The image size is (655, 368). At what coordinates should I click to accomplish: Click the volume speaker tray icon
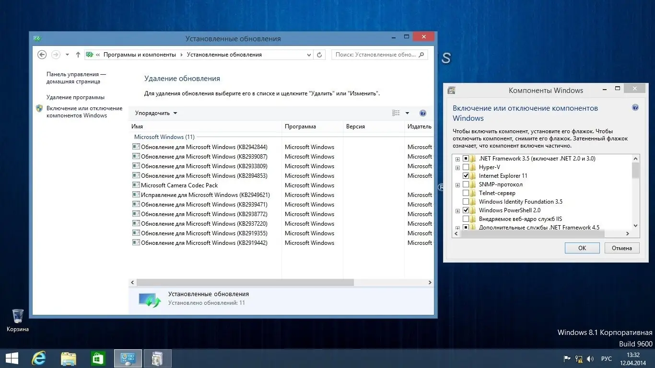tap(591, 358)
